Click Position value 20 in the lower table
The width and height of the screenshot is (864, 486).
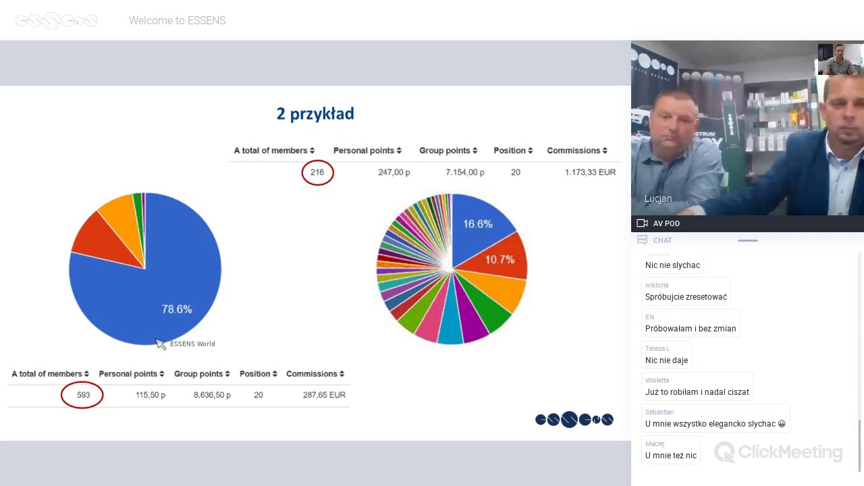(x=259, y=395)
